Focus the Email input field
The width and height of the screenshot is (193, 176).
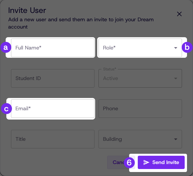click(x=53, y=109)
